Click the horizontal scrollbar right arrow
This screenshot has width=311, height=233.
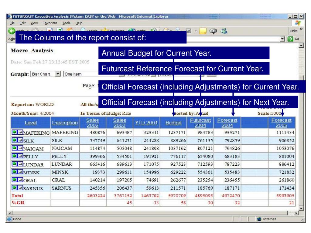coord(296,213)
